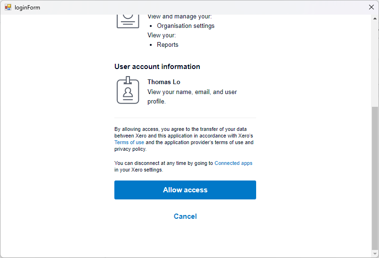Close the loginForm window
Image resolution: width=379 pixels, height=258 pixels.
pos(371,7)
